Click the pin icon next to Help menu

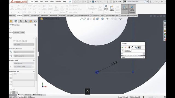70,2
